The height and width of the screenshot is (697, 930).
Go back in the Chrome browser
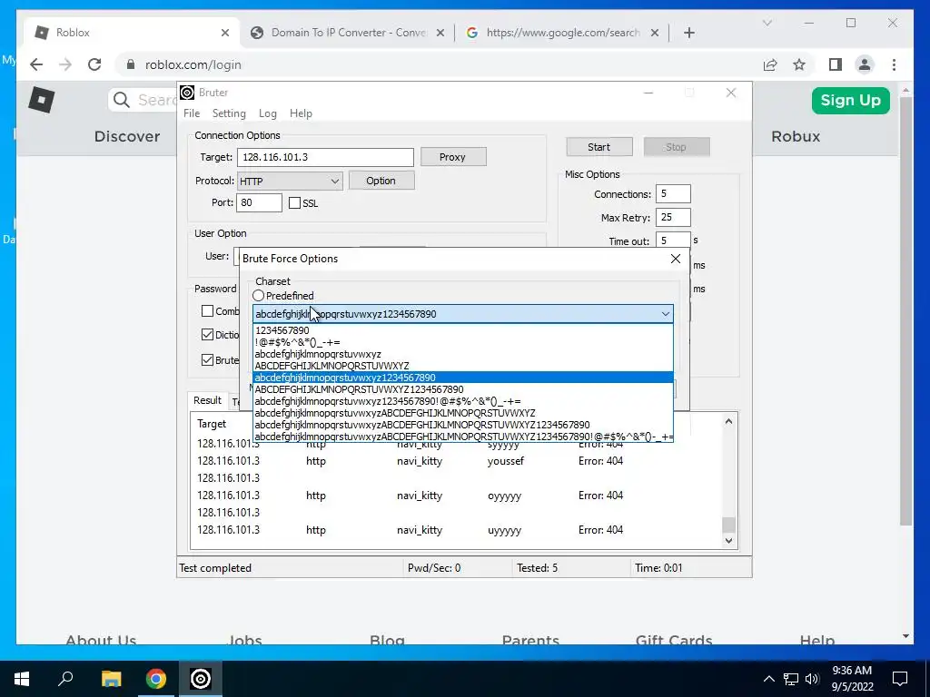pos(36,64)
